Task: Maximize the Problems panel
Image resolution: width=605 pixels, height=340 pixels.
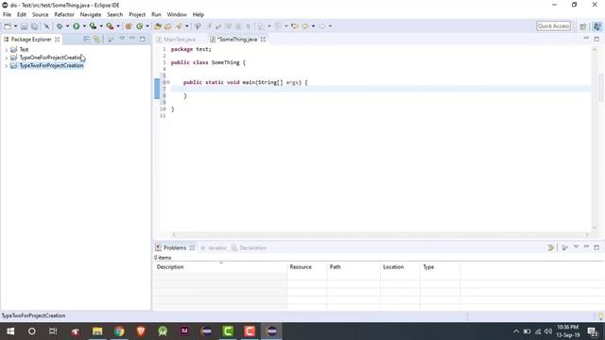Action: click(596, 247)
